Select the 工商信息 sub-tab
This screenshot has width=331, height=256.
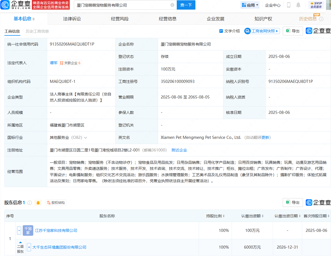point(12,31)
